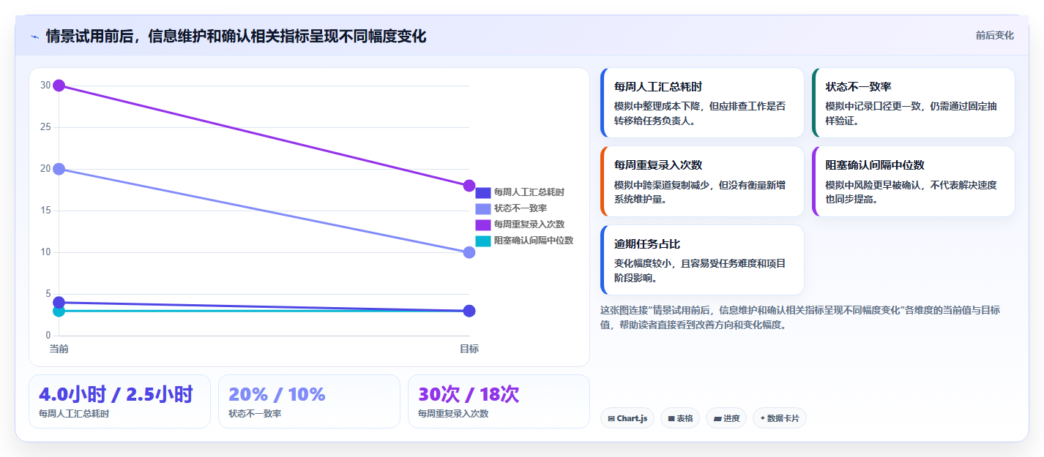1044x457 pixels.
Task: Click the light-blue data point at value 20
Action: [59, 169]
